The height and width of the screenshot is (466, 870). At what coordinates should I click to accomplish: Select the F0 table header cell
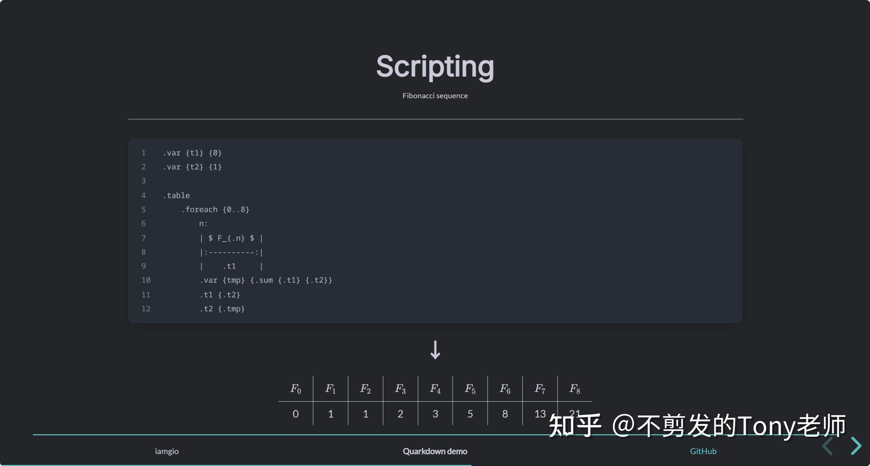pyautogui.click(x=295, y=388)
